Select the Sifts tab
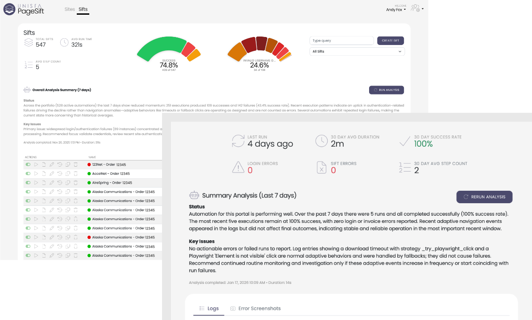The height and width of the screenshot is (320, 532). (x=83, y=9)
